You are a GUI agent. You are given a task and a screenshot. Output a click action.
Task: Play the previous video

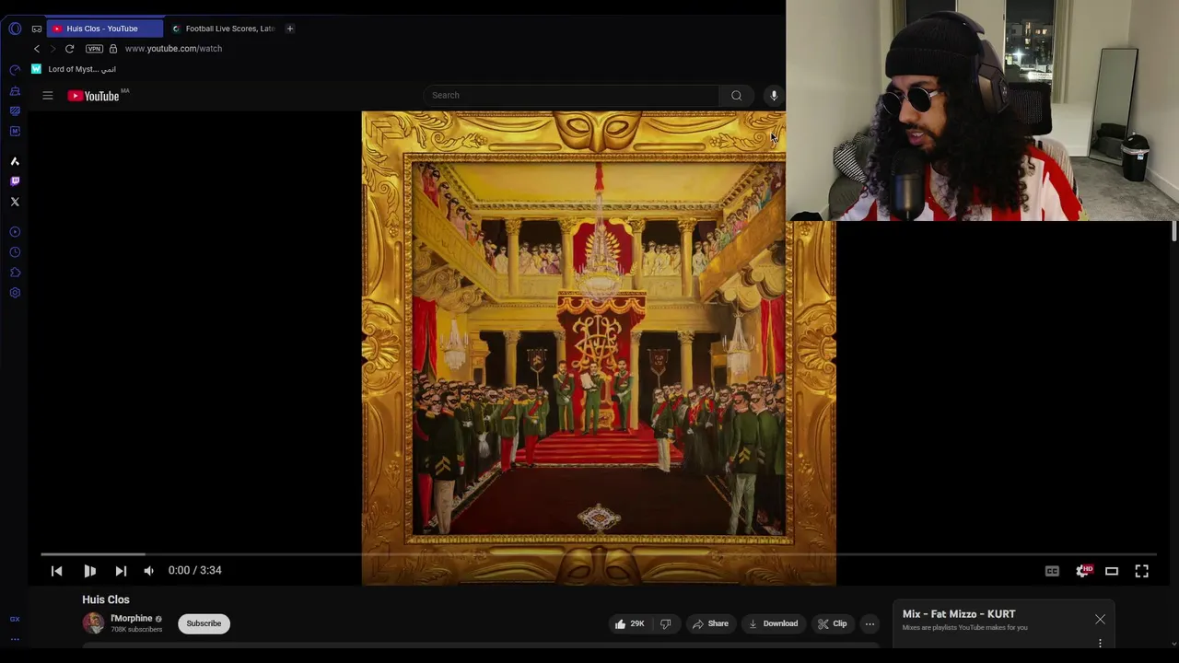coord(56,571)
